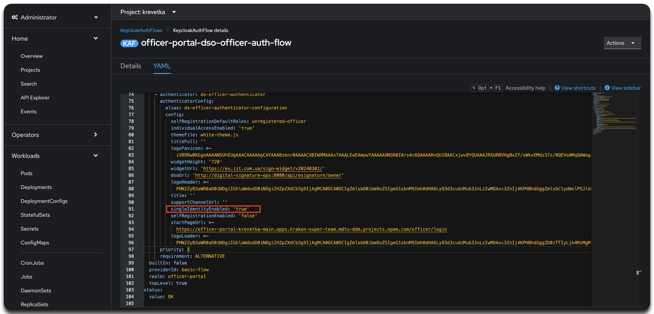Viewport: 654px width, 314px height.
Task: Click the KAF resource badge icon
Action: [x=129, y=43]
